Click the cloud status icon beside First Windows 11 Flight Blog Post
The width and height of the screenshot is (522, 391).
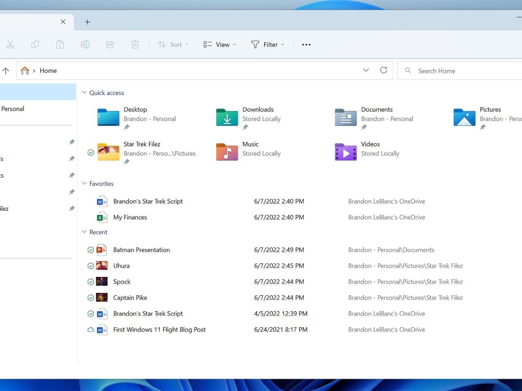(x=91, y=330)
